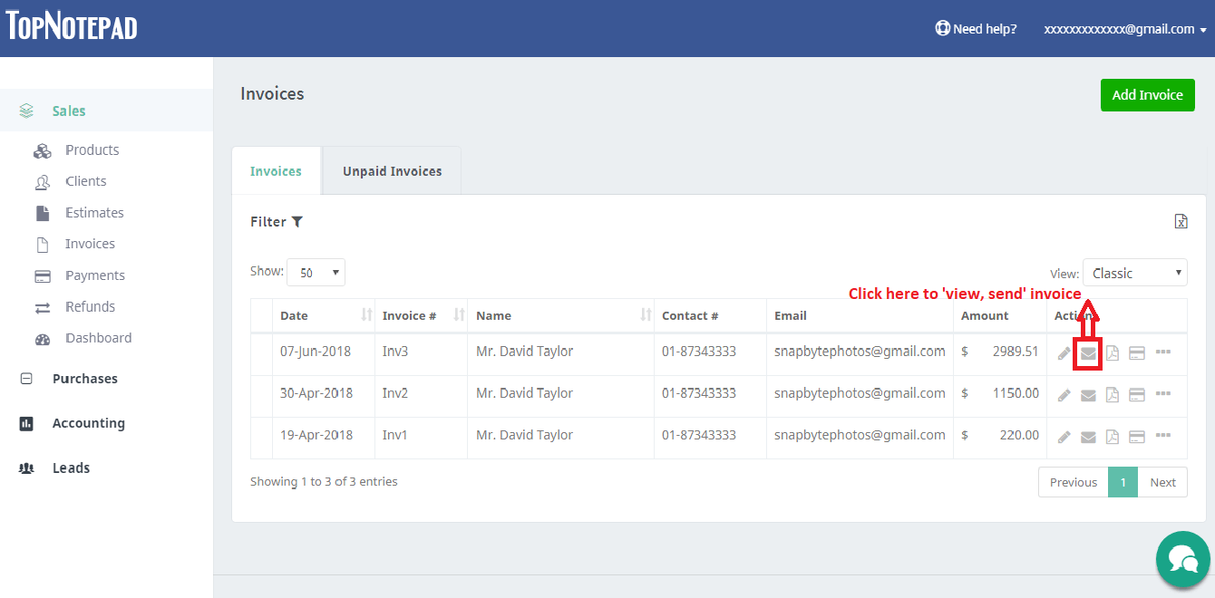The image size is (1215, 598).
Task: Open more actions dots for Inv3
Action: point(1163,352)
